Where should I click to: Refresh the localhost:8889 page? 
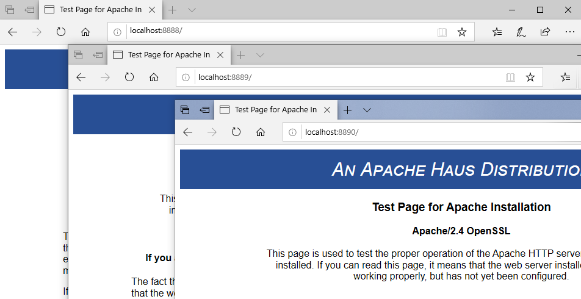(x=129, y=77)
